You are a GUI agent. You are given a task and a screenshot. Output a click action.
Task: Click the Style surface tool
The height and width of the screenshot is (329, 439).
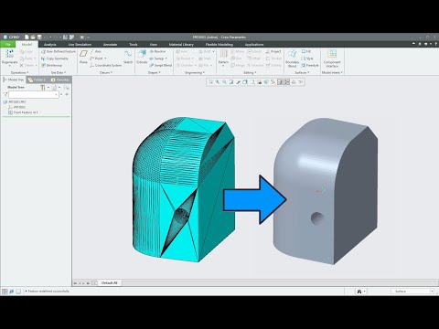click(x=307, y=58)
